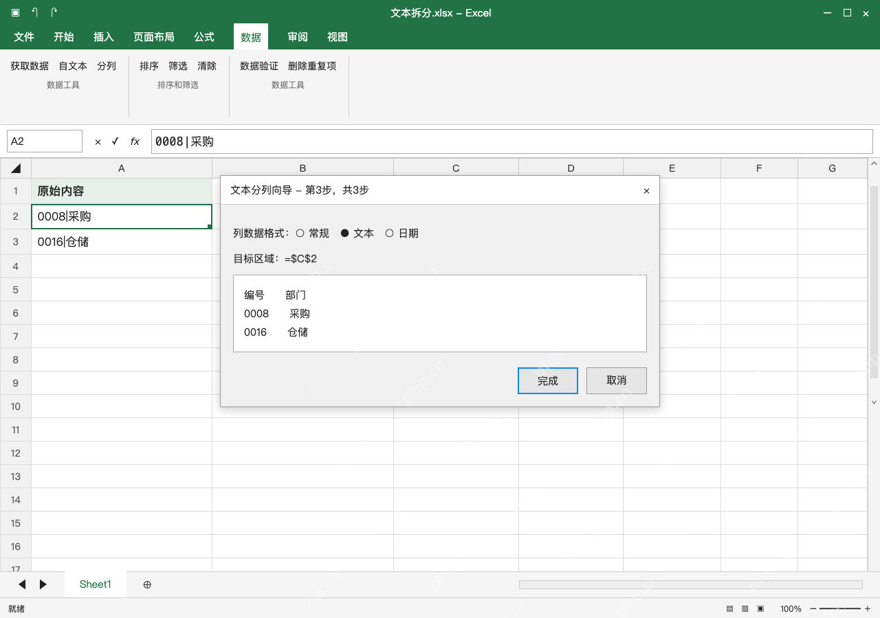
Task: Switch to Page Break Preview in the status bar
Action: (760, 609)
